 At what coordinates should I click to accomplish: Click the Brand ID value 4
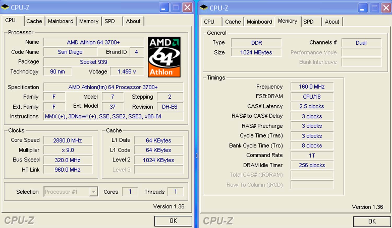coord(136,52)
